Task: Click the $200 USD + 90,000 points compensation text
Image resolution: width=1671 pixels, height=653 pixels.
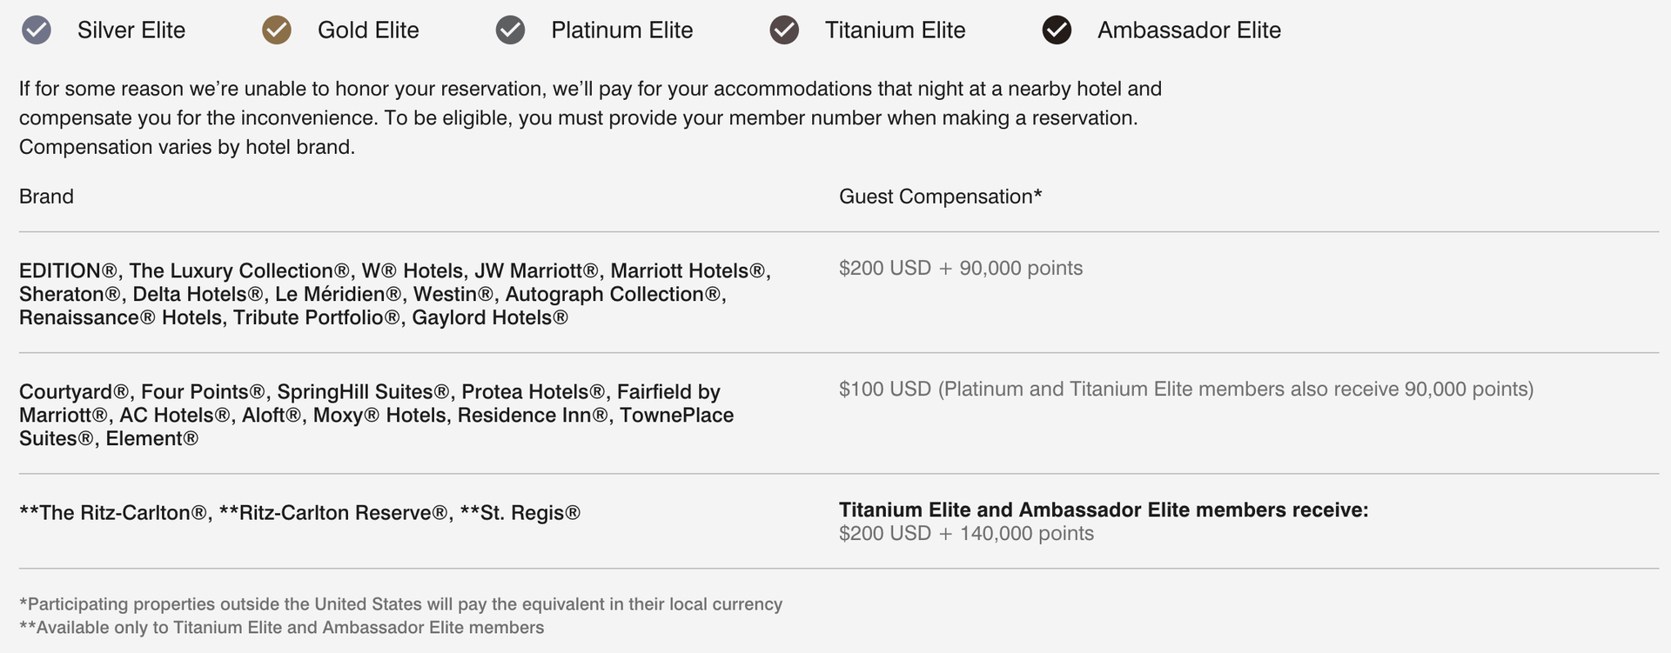Action: coord(961,268)
